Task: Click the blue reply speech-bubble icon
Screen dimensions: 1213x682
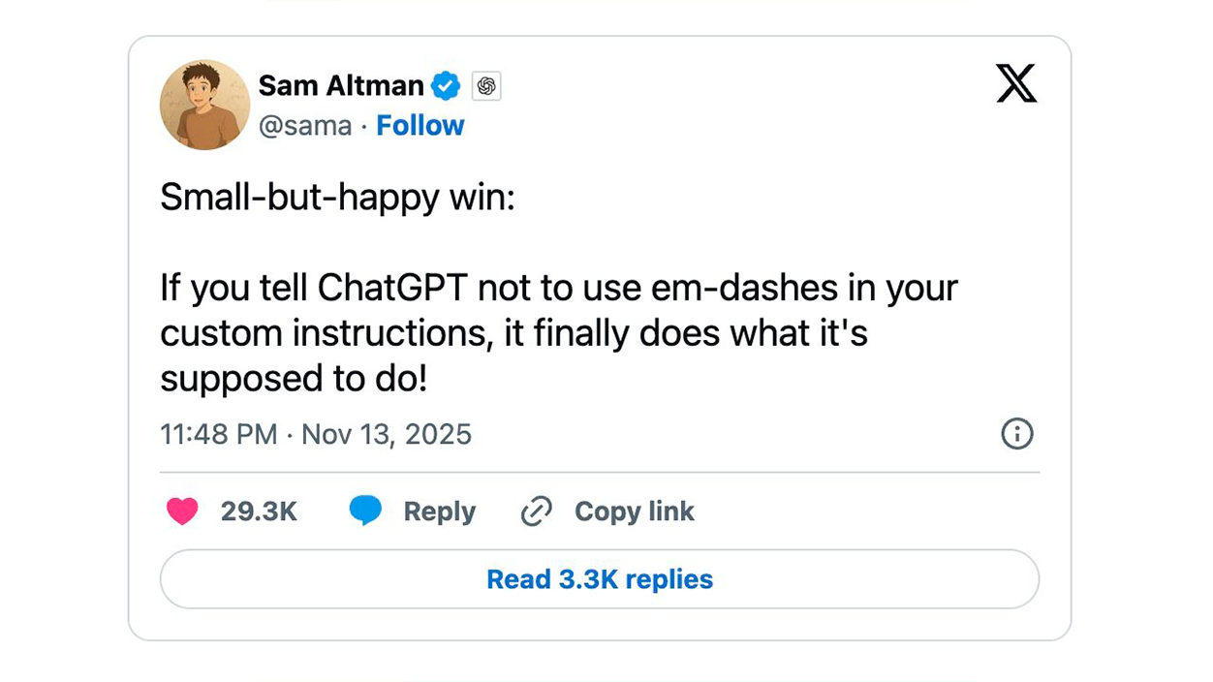Action: 366,511
